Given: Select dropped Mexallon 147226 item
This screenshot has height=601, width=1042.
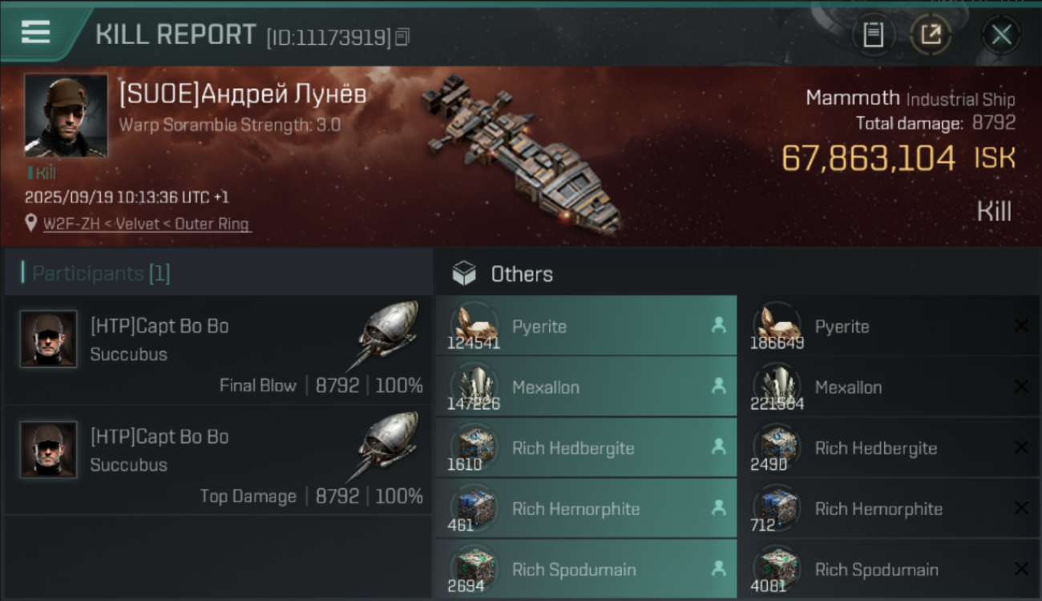Looking at the screenshot, I should [585, 387].
